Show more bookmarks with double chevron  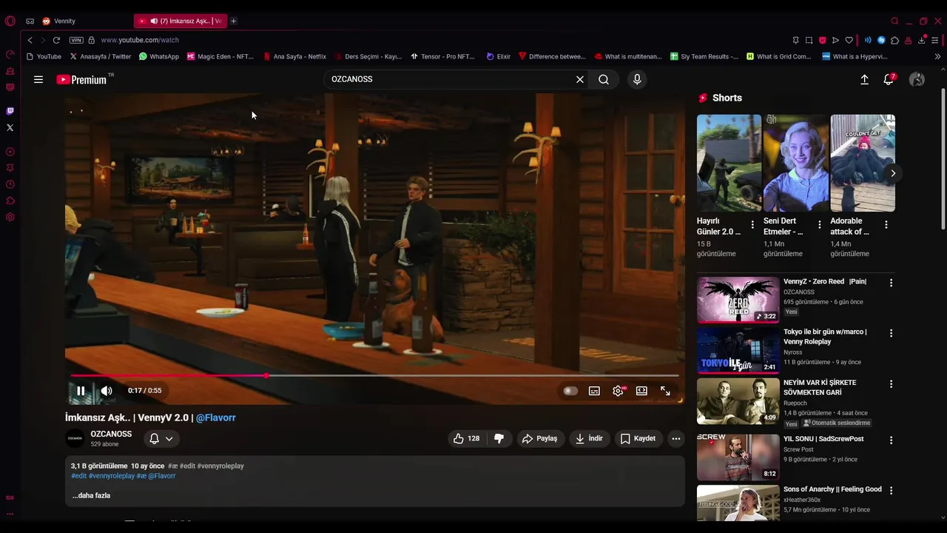(x=937, y=56)
